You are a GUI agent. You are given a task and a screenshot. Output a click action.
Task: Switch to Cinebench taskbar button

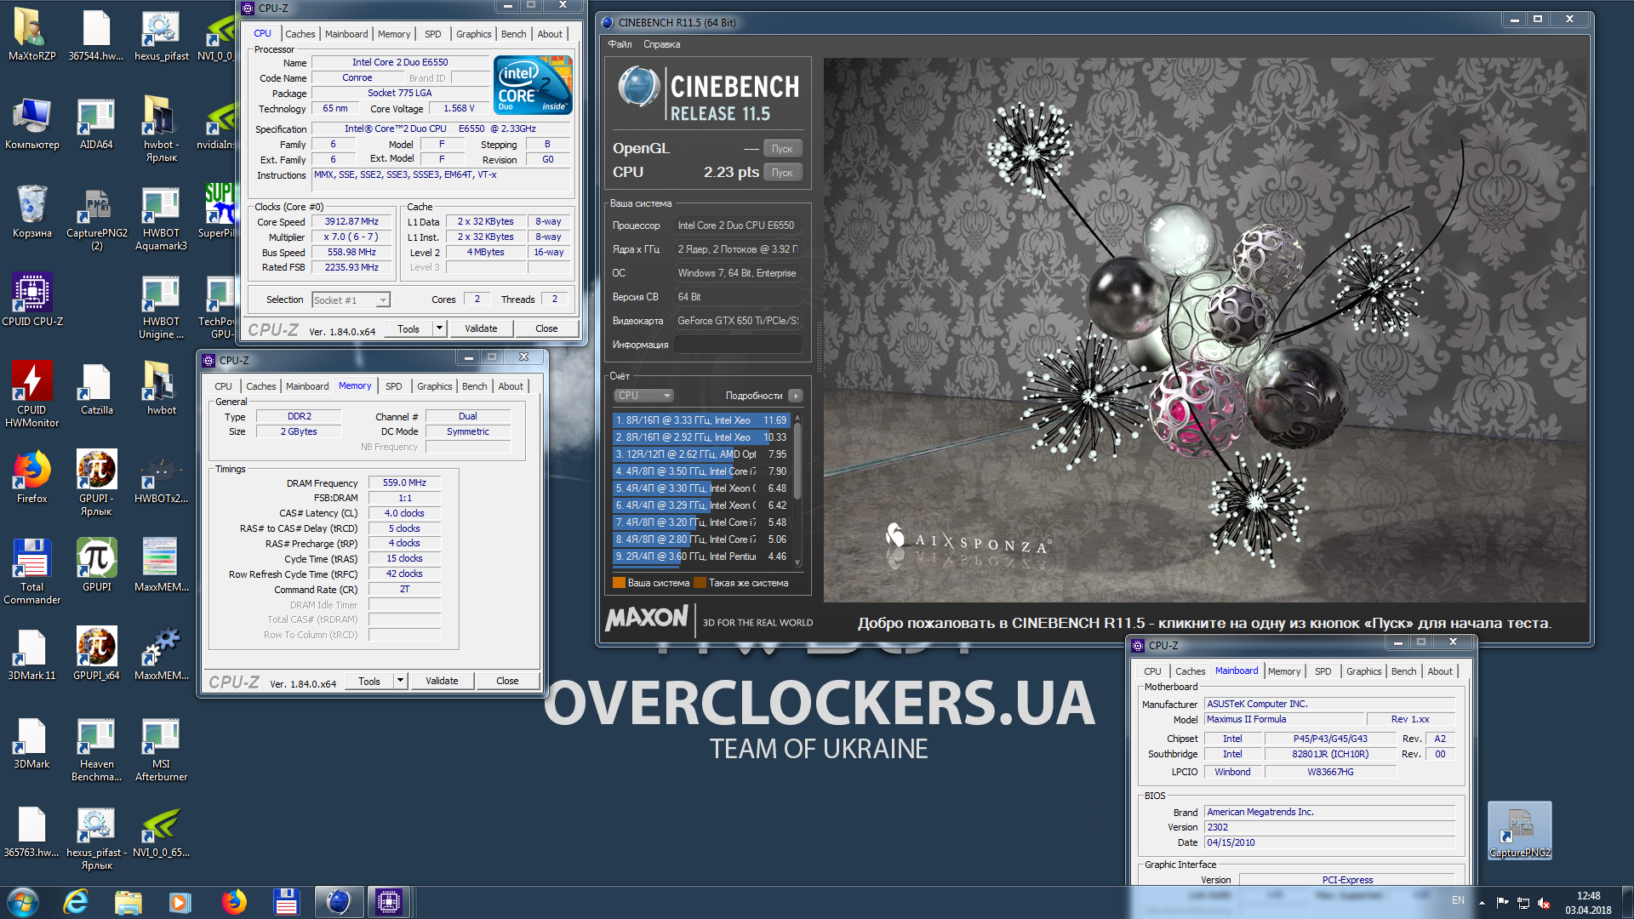click(x=338, y=901)
